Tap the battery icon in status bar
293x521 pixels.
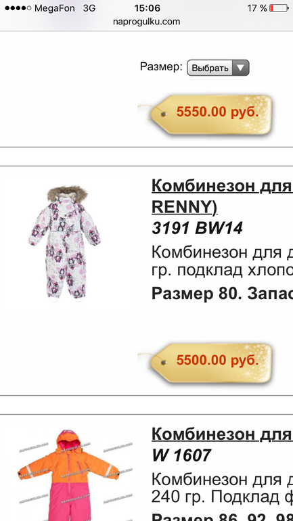(x=278, y=8)
